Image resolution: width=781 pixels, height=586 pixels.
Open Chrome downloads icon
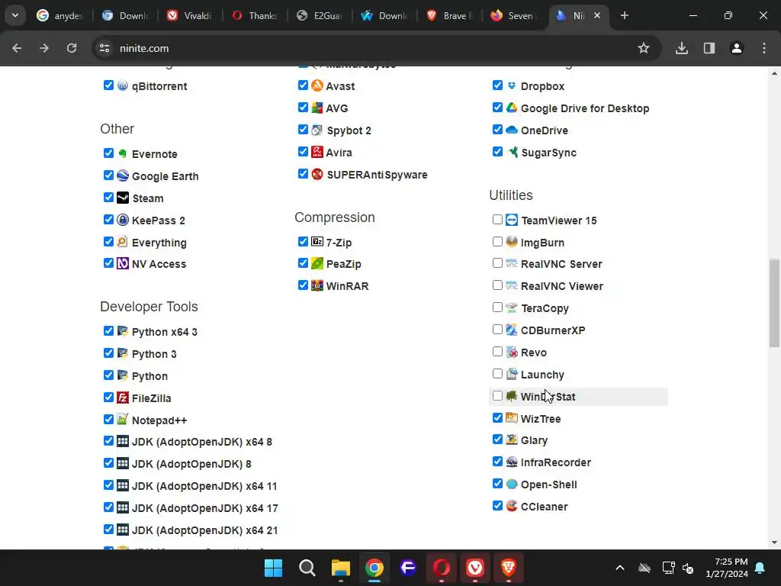682,48
